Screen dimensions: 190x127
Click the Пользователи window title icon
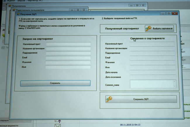(x=10, y=6)
